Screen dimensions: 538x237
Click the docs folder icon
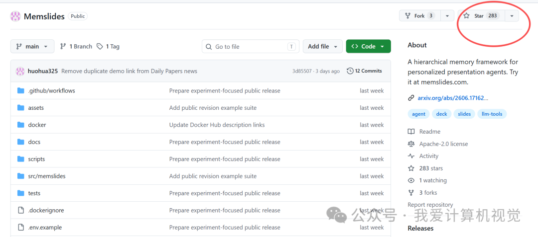click(21, 142)
